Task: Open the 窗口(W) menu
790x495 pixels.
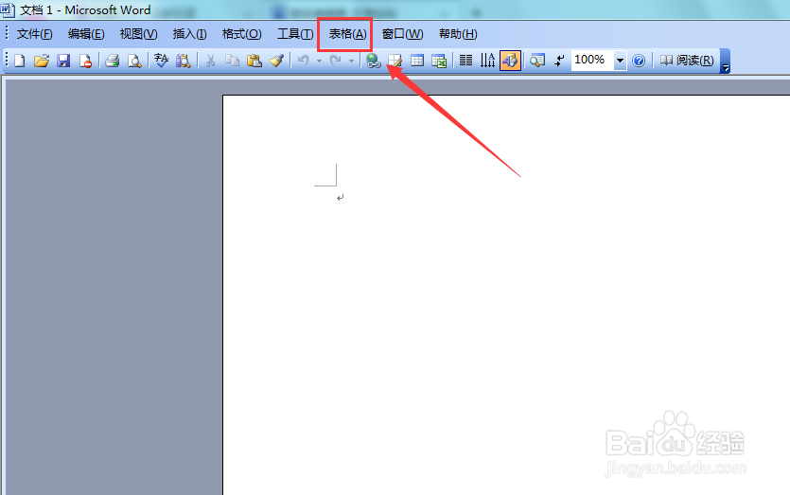Action: click(x=402, y=34)
